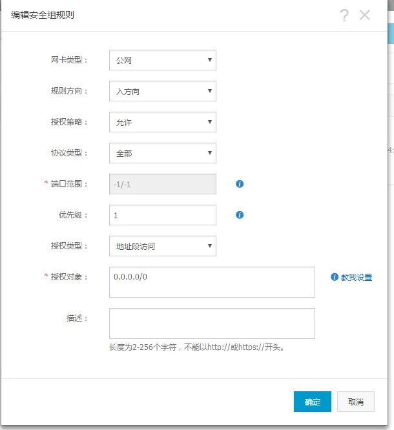394x430 pixels.
Task: Click info icon beside 端口范围 field
Action: [240, 184]
